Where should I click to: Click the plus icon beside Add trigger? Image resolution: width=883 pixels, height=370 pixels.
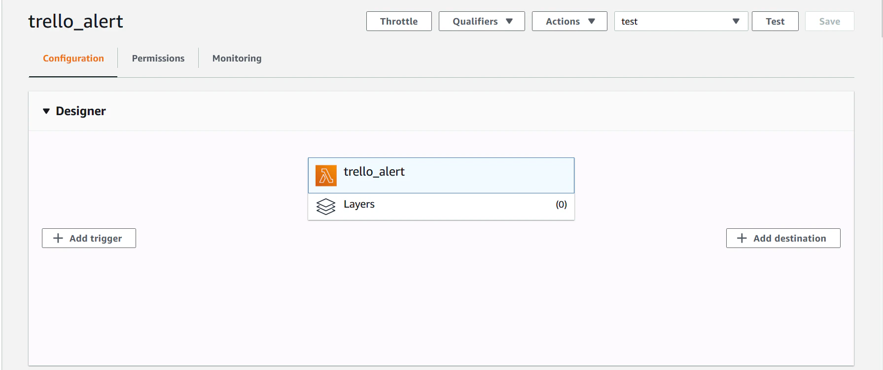[58, 238]
